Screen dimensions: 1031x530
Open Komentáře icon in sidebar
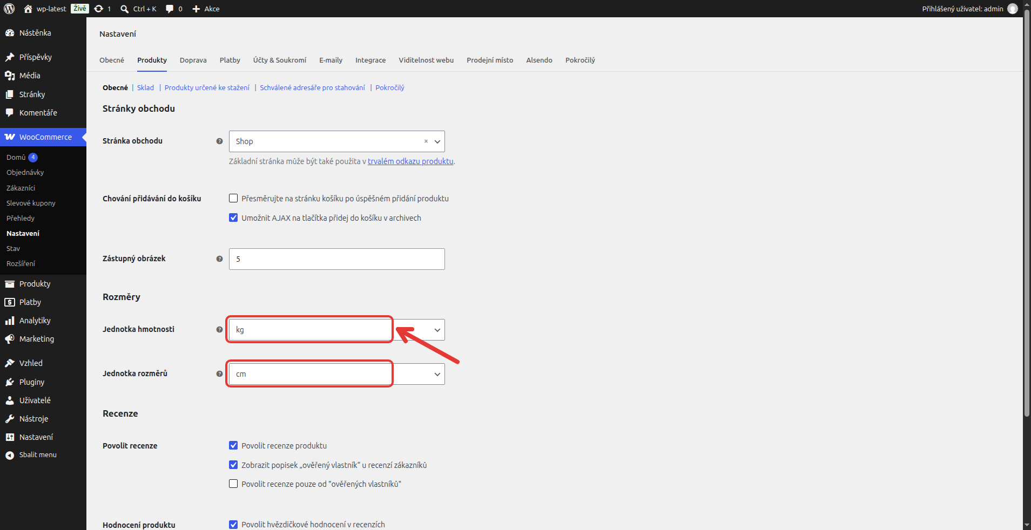[10, 113]
